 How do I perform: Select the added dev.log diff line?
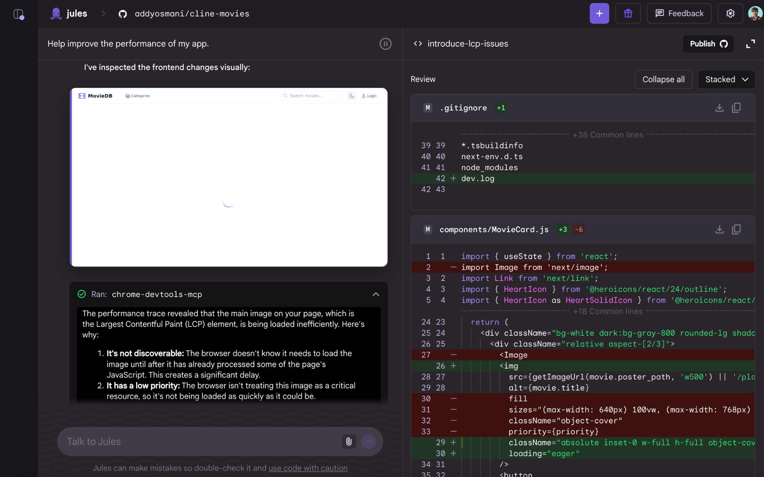[x=583, y=179]
